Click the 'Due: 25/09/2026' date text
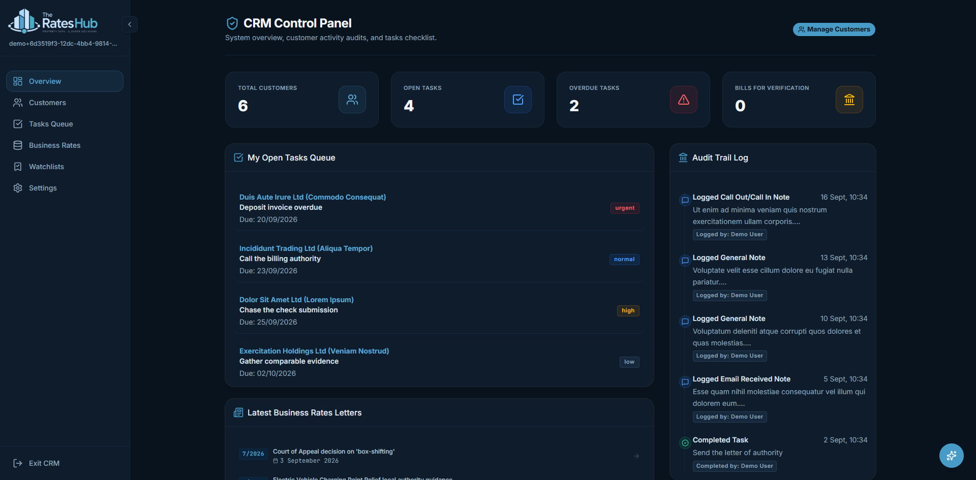Screen dimensions: 976x480 tap(268, 322)
